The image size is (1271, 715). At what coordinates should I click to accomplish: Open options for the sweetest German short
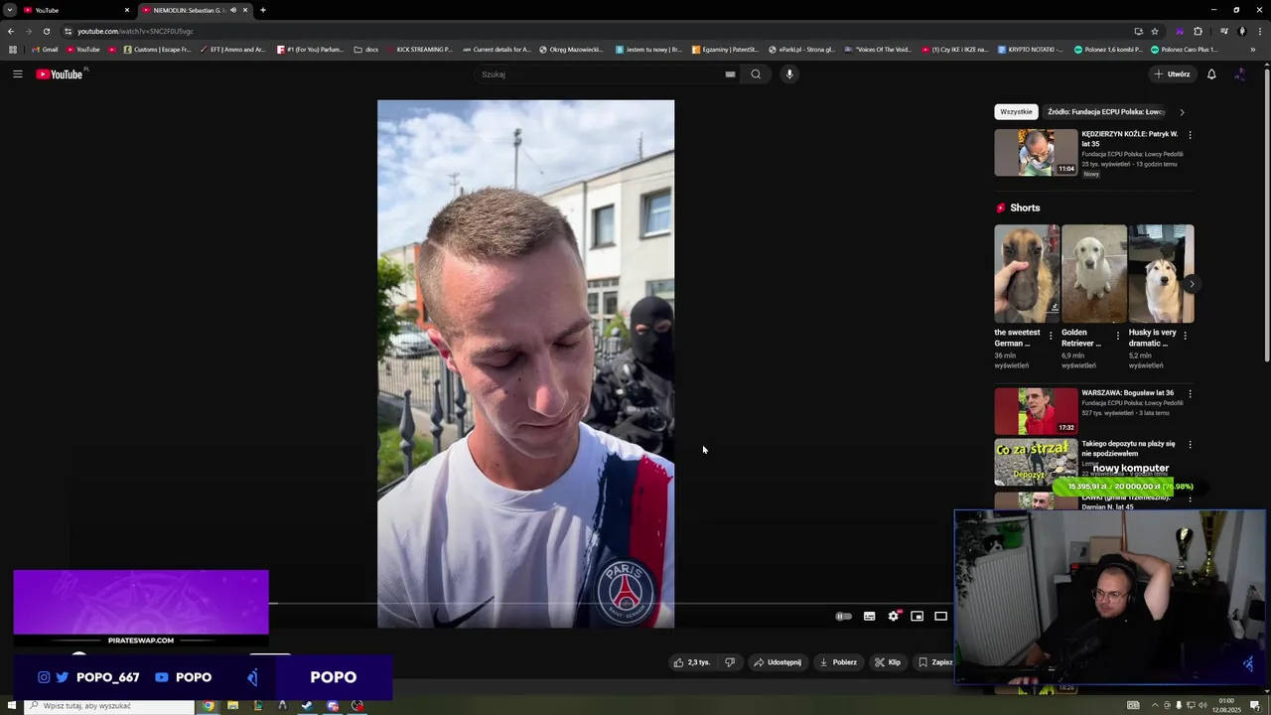pos(1051,337)
